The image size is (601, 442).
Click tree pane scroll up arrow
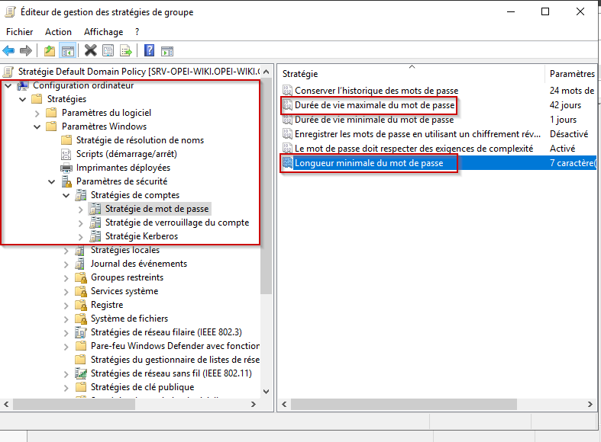[x=266, y=72]
